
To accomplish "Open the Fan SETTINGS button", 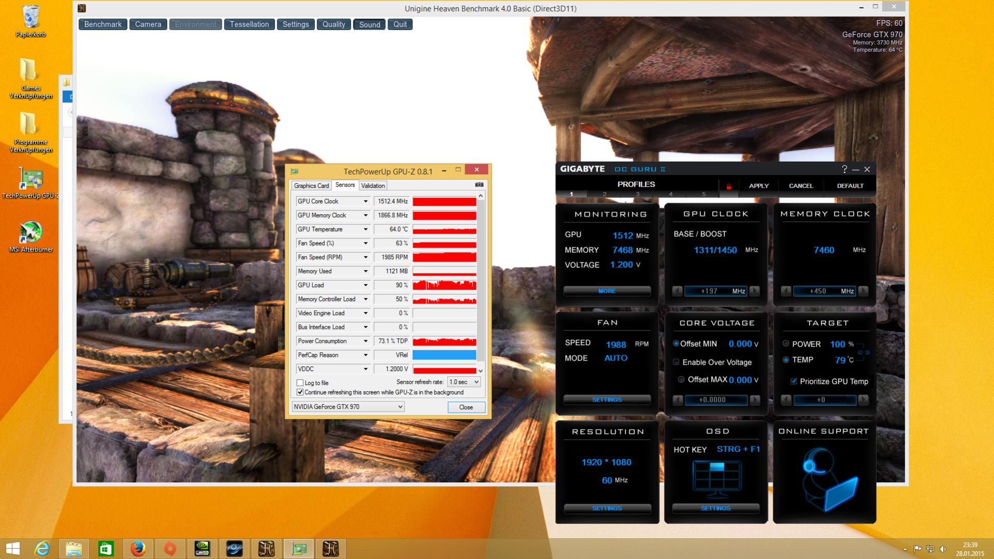I will pos(607,400).
